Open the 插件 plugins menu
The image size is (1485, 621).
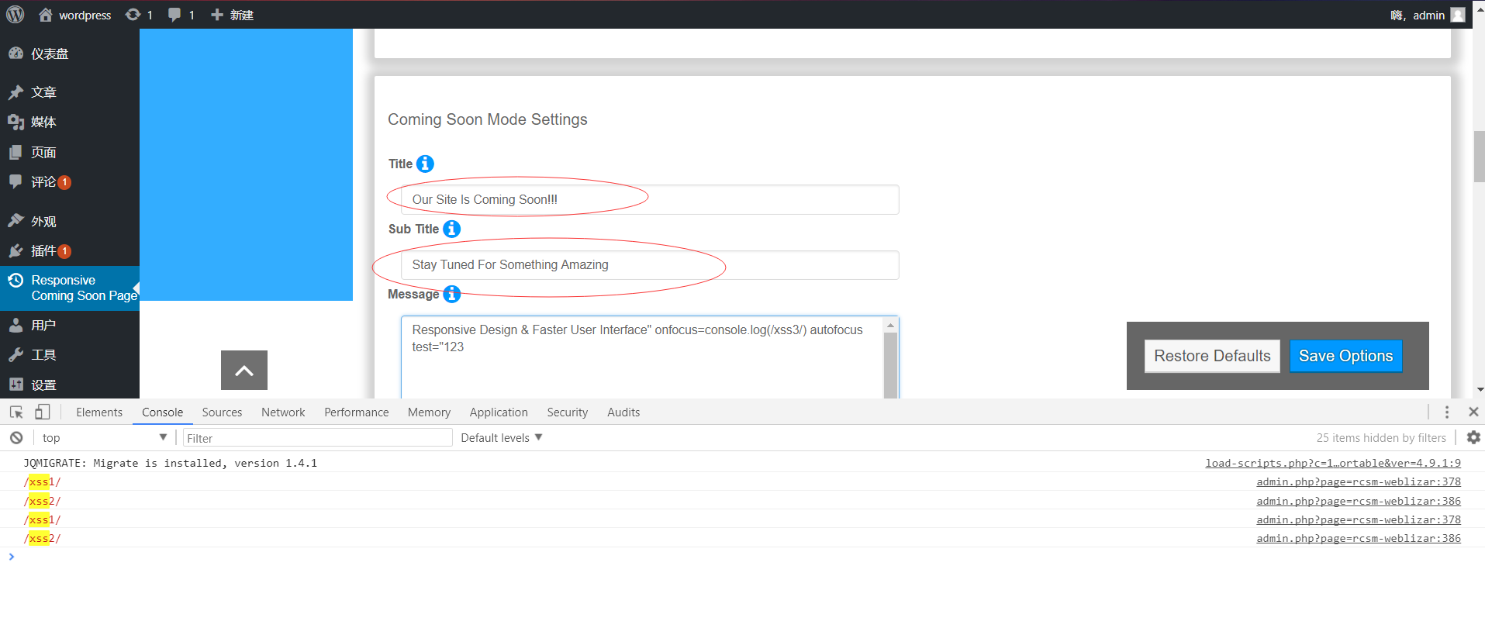pyautogui.click(x=70, y=251)
